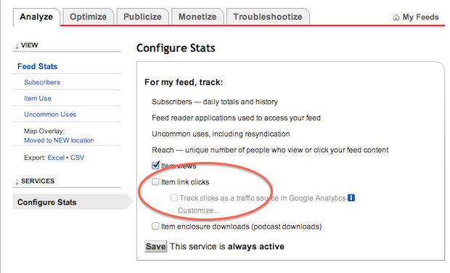This screenshot has width=450, height=273.
Task: Check Item enclosure downloads checkbox
Action: tap(155, 226)
